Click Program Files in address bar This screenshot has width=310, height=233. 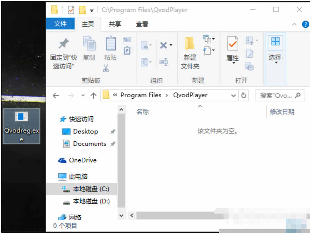pos(141,95)
